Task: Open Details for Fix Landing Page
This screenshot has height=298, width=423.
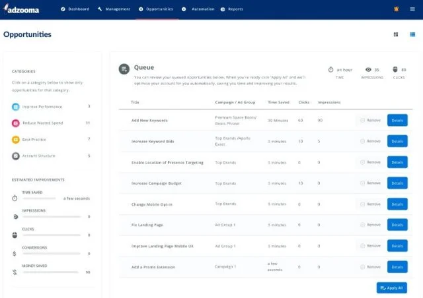Action: pos(397,225)
